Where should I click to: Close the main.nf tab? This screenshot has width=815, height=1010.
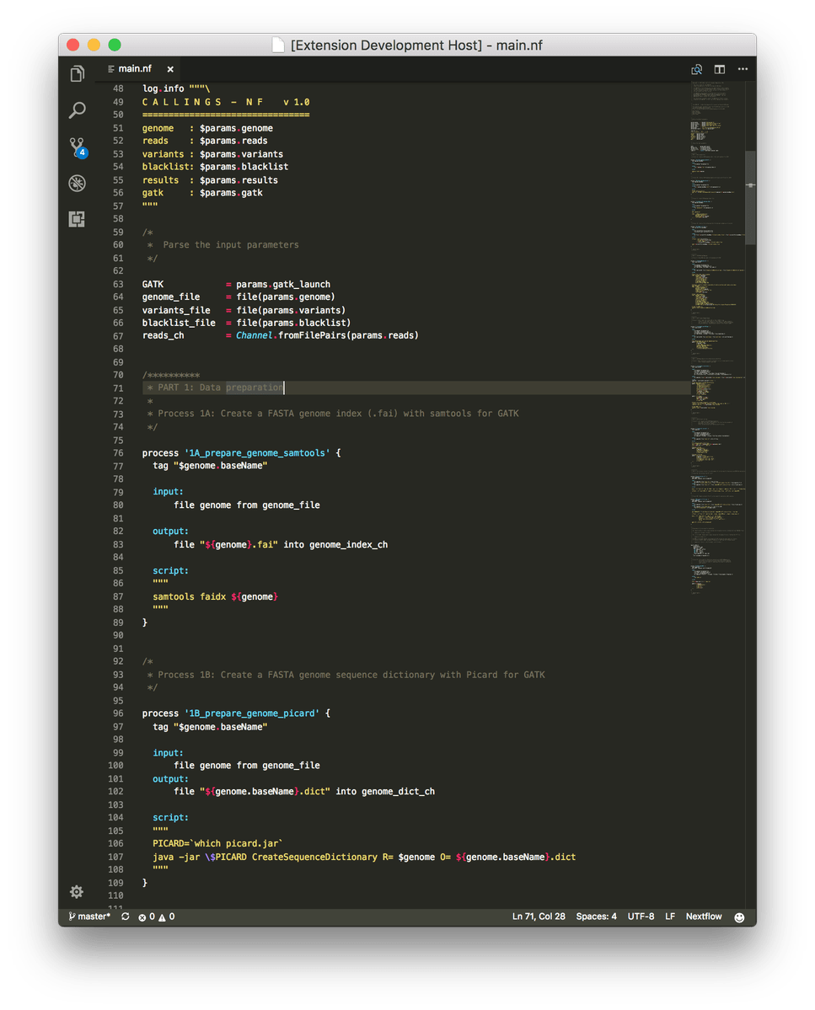(x=170, y=69)
